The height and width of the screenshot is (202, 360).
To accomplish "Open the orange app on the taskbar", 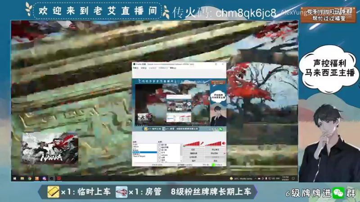I will coord(37,178).
